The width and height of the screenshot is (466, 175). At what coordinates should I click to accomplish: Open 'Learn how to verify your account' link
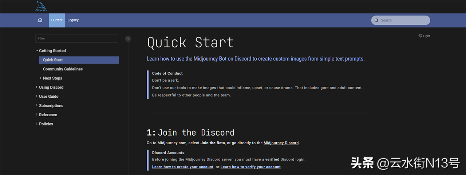250,167
